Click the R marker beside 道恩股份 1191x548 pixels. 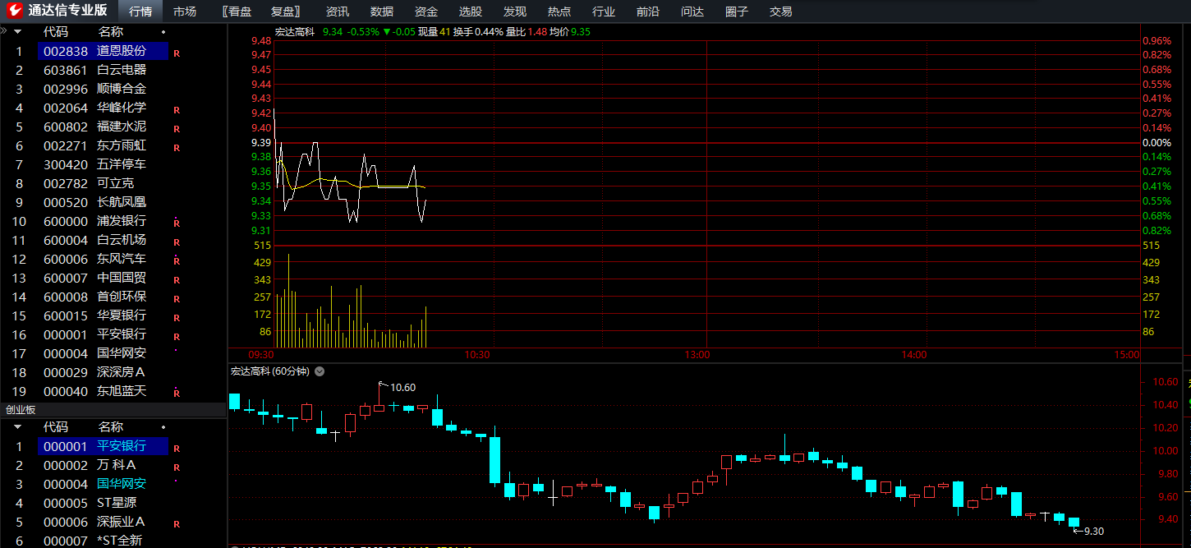[177, 53]
